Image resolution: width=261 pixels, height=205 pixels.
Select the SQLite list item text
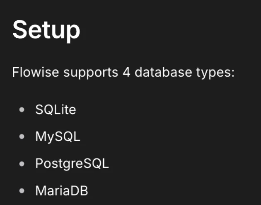(56, 110)
